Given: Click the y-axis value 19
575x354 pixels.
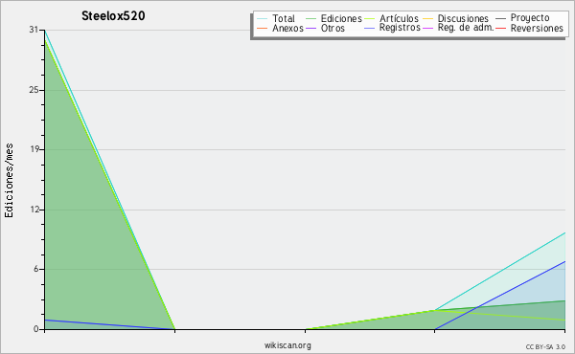Looking at the screenshot, I should pyautogui.click(x=34, y=149).
